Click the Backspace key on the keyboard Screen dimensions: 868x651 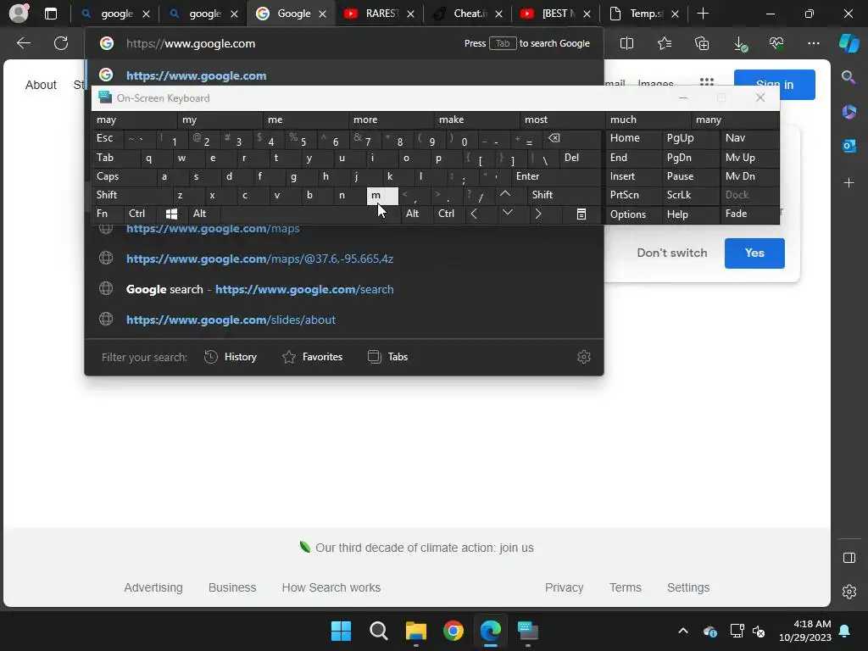tap(554, 138)
